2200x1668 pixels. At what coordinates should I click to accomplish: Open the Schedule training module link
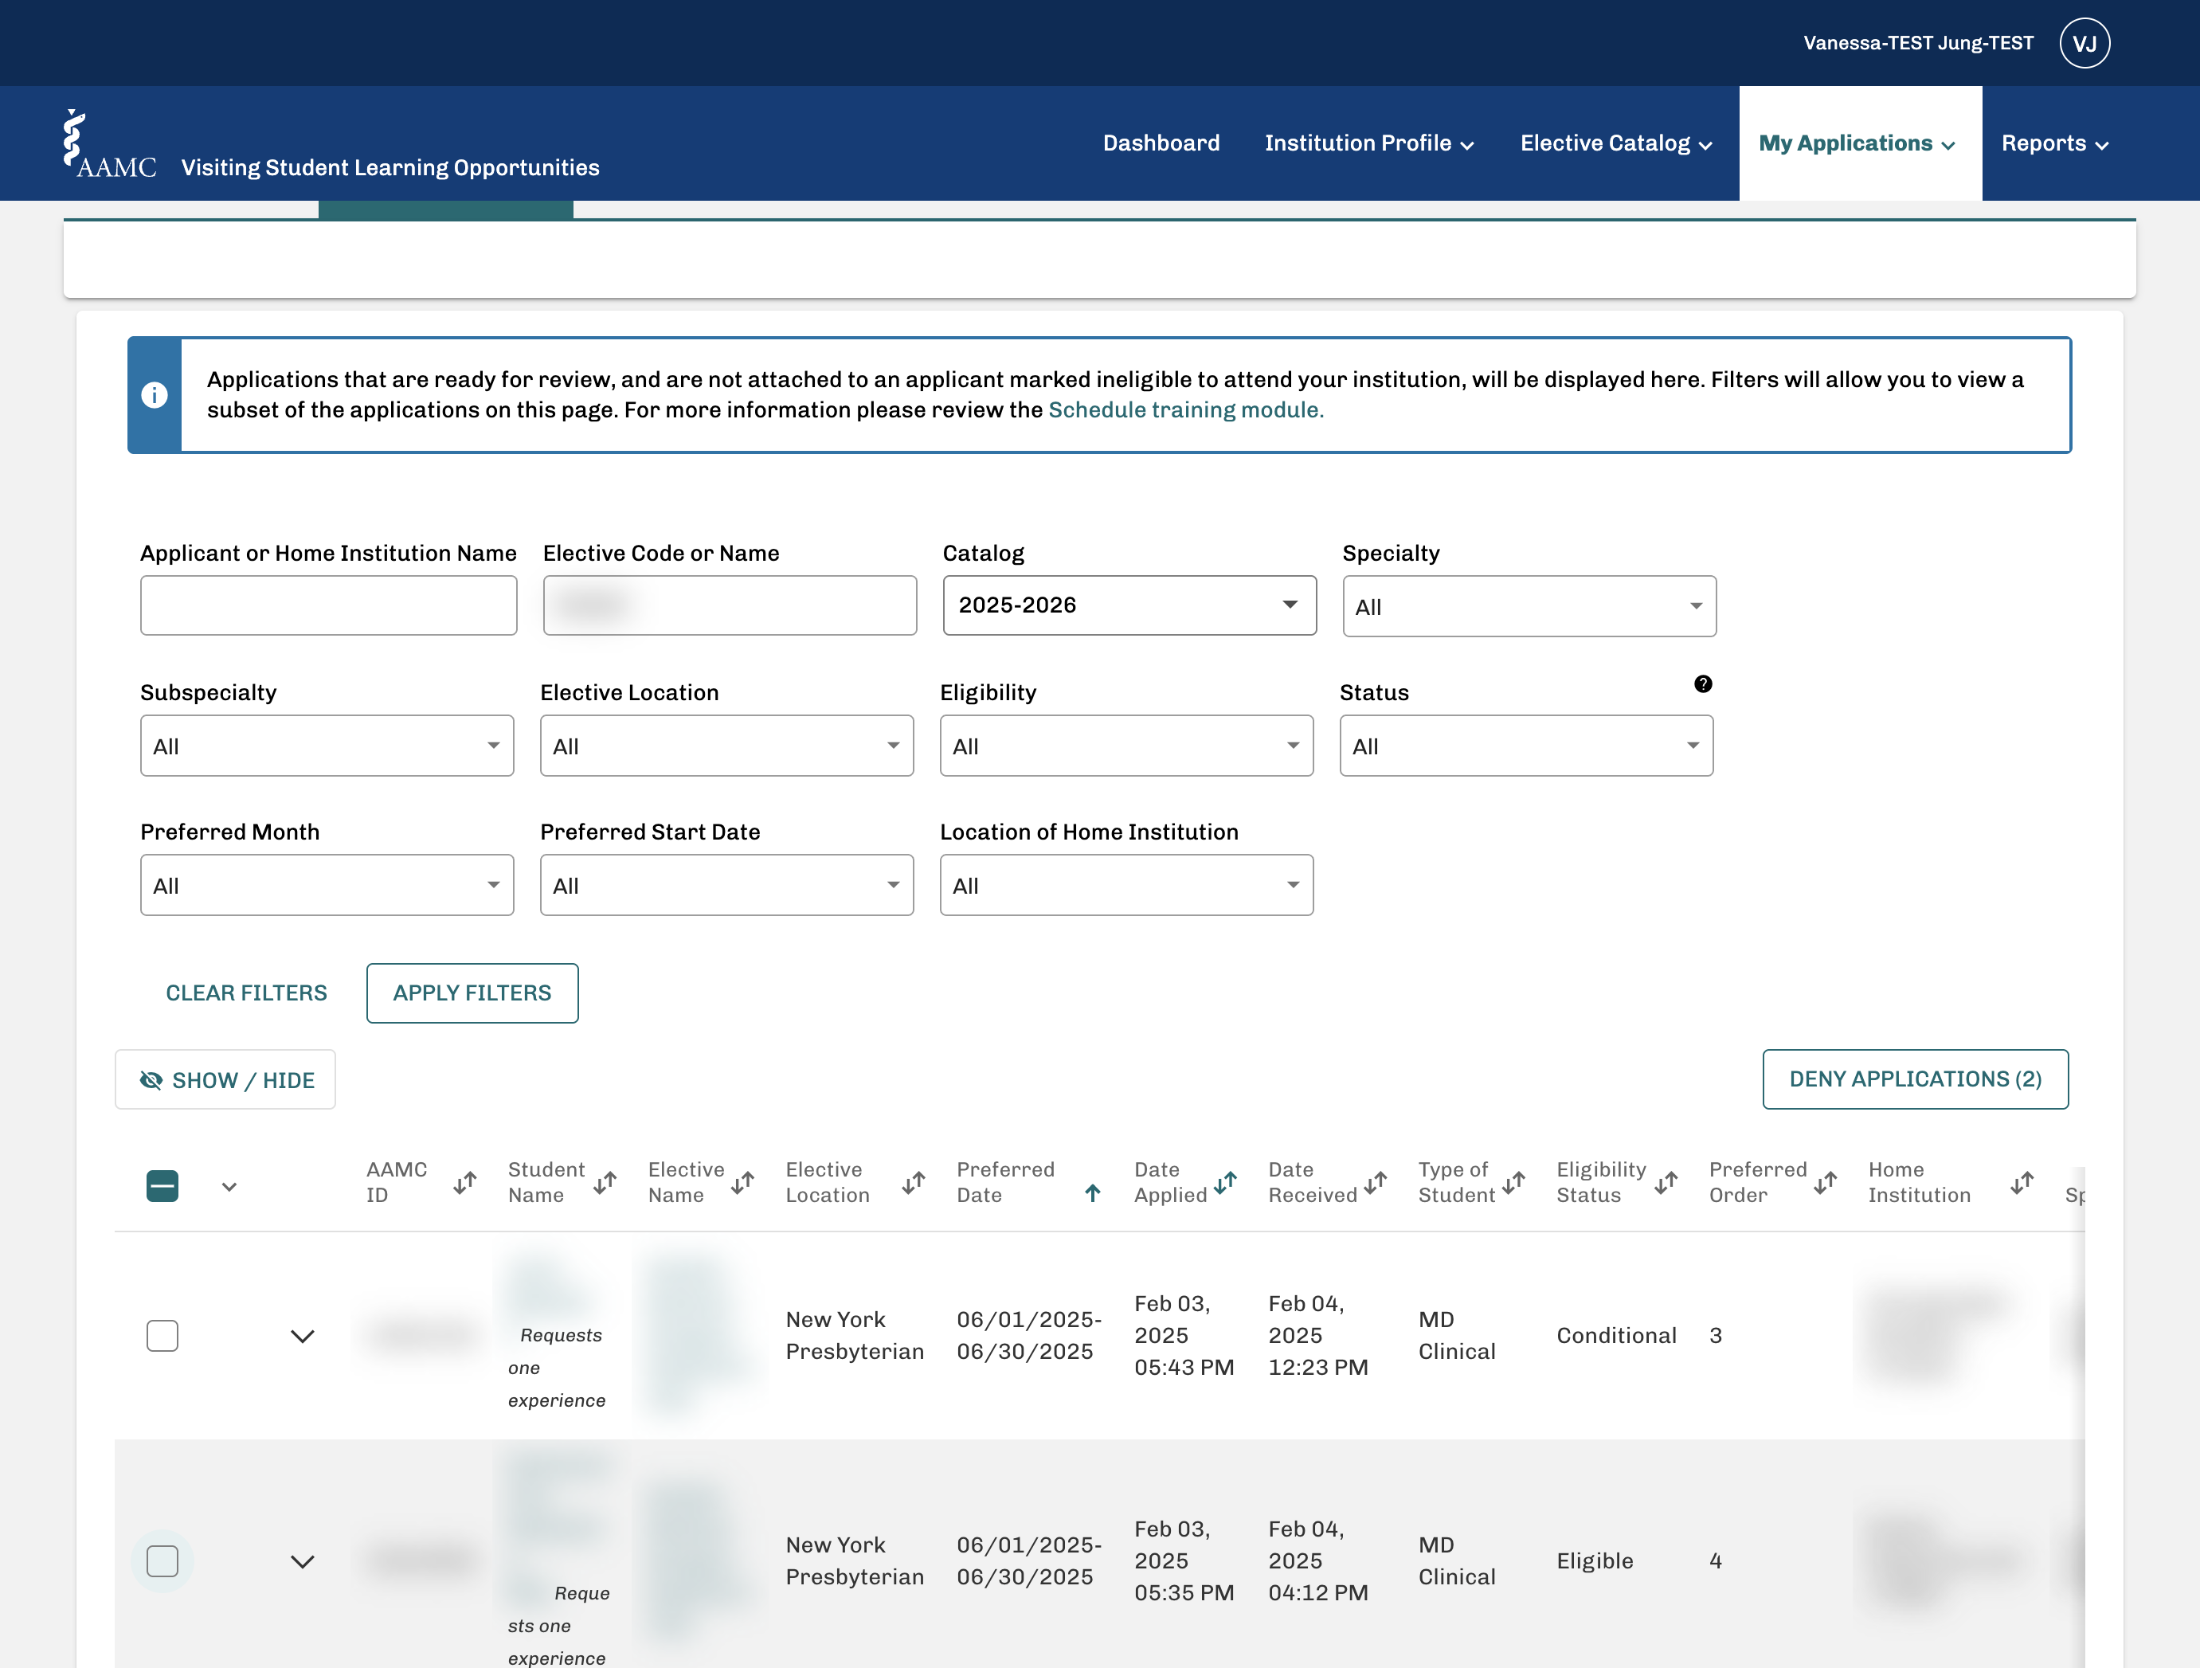(x=1185, y=409)
